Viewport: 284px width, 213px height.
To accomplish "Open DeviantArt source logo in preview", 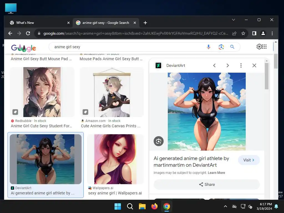I will (158, 65).
